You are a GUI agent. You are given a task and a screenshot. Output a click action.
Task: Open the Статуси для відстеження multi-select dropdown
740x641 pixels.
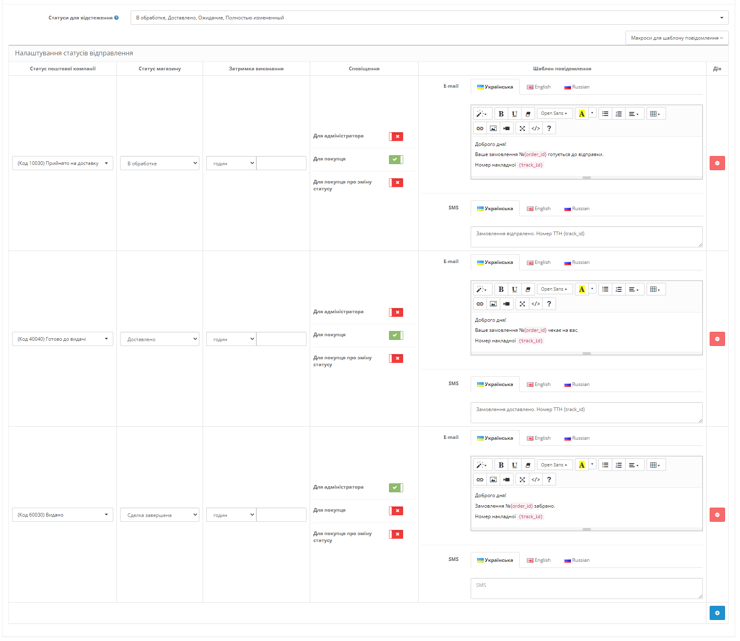click(429, 18)
